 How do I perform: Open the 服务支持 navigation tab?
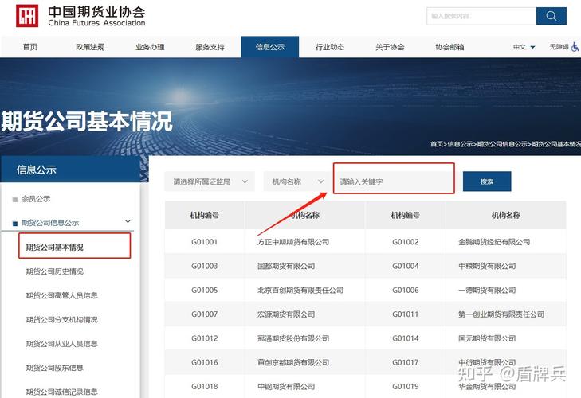click(210, 47)
